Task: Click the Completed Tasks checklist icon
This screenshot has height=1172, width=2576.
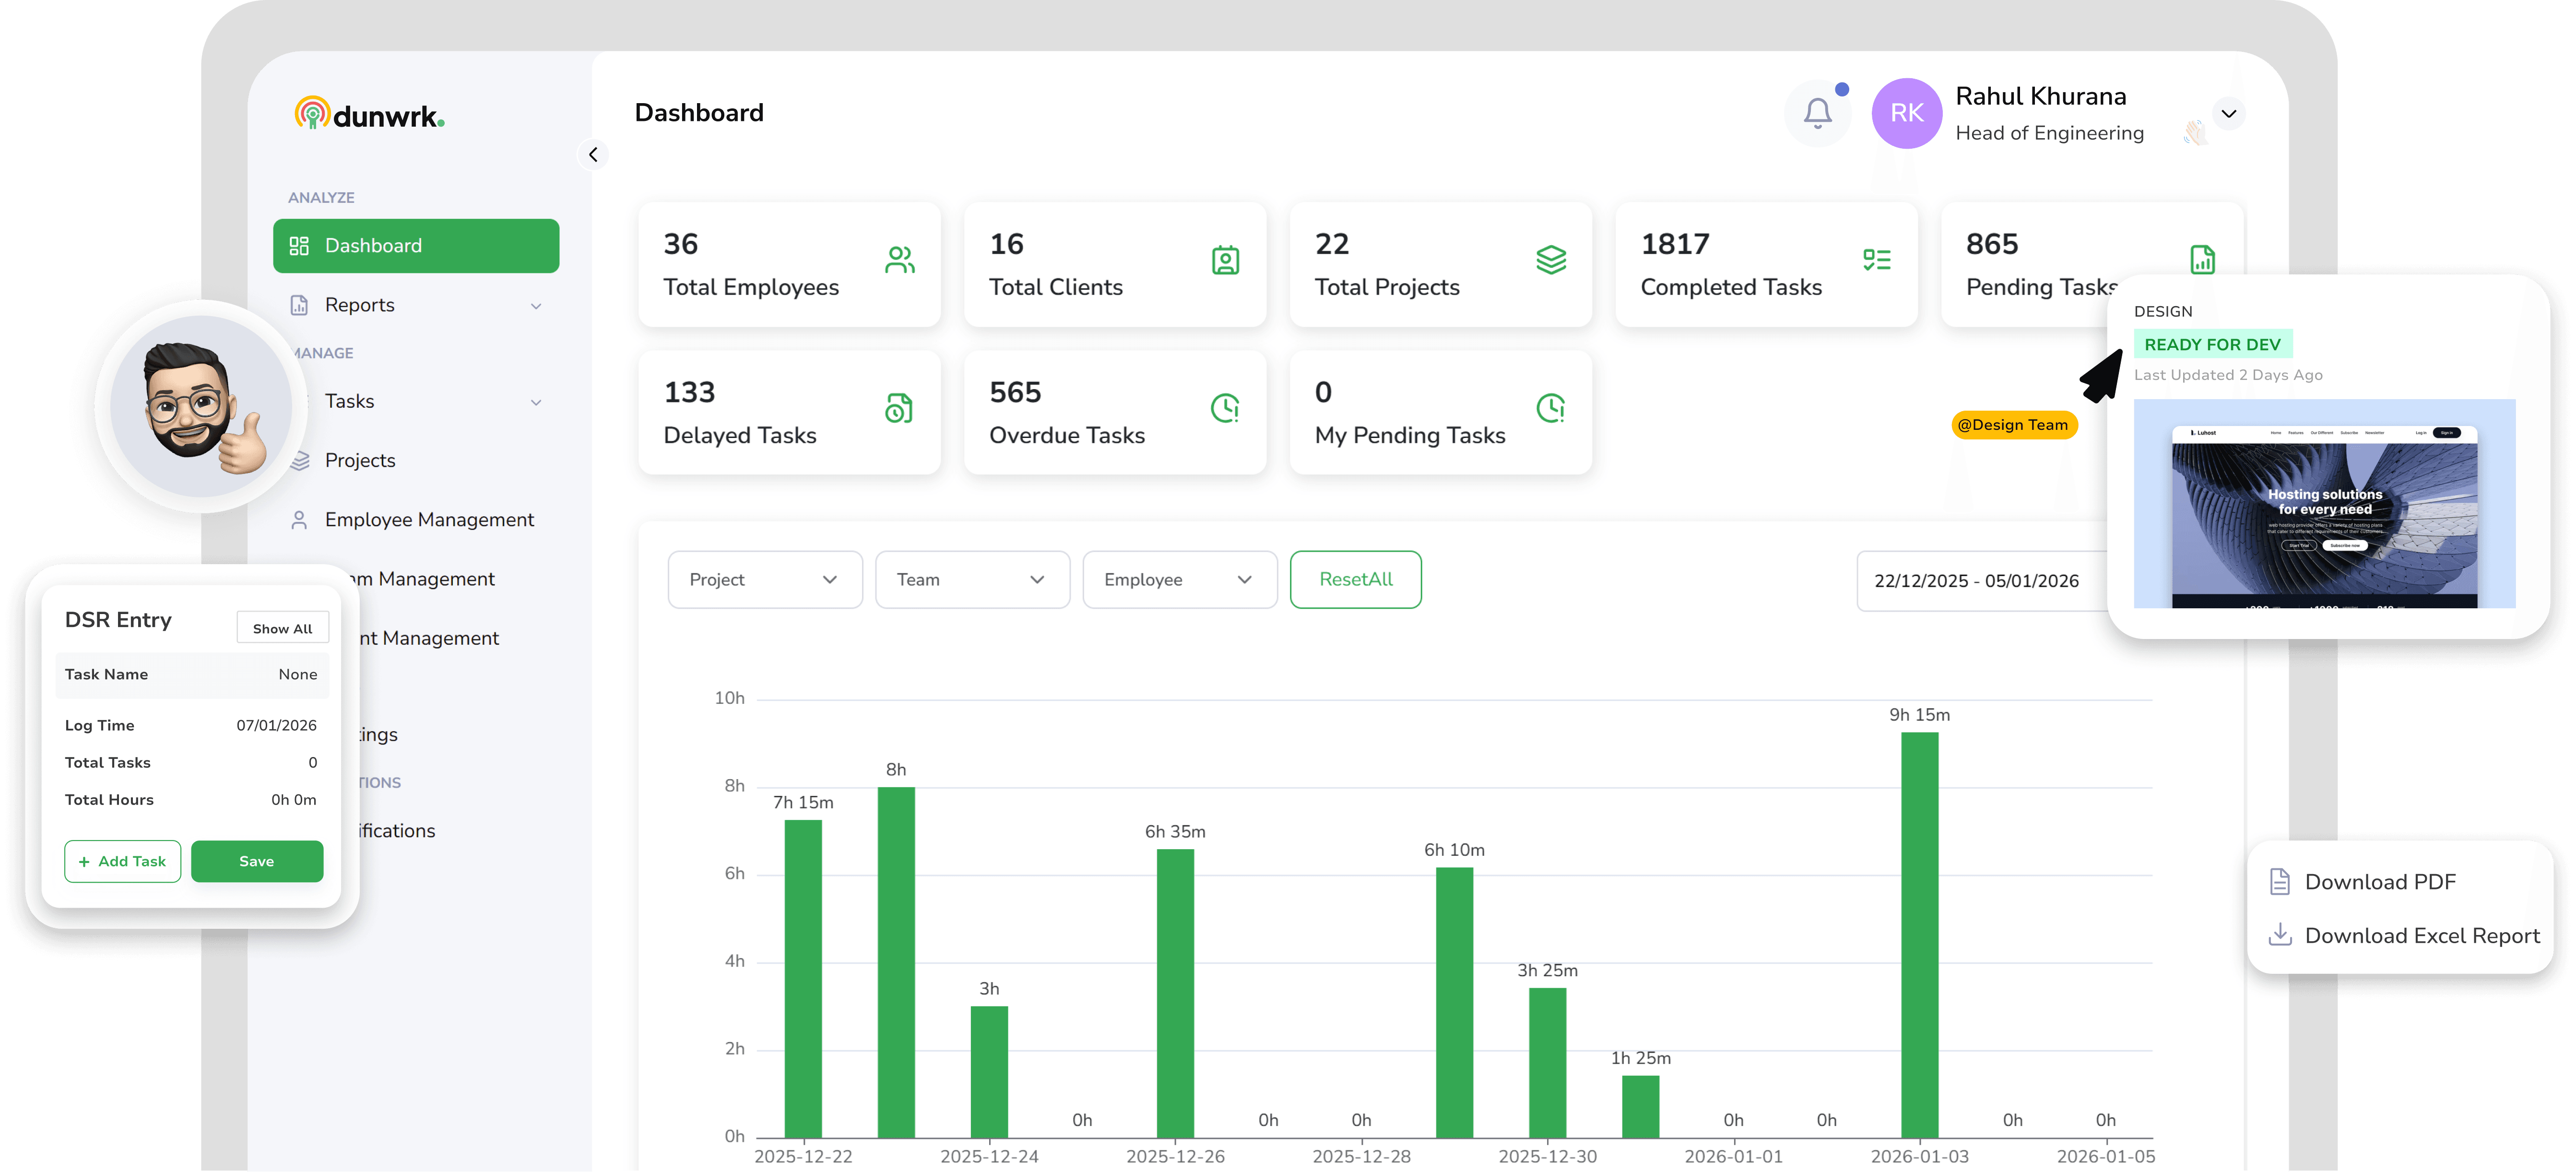Action: point(1877,259)
